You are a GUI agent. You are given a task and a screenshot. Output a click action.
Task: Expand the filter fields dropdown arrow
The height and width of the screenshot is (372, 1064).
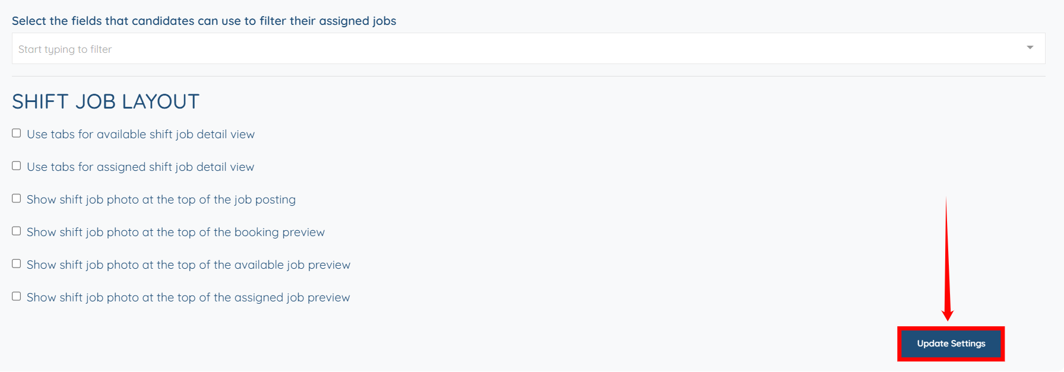click(1030, 47)
